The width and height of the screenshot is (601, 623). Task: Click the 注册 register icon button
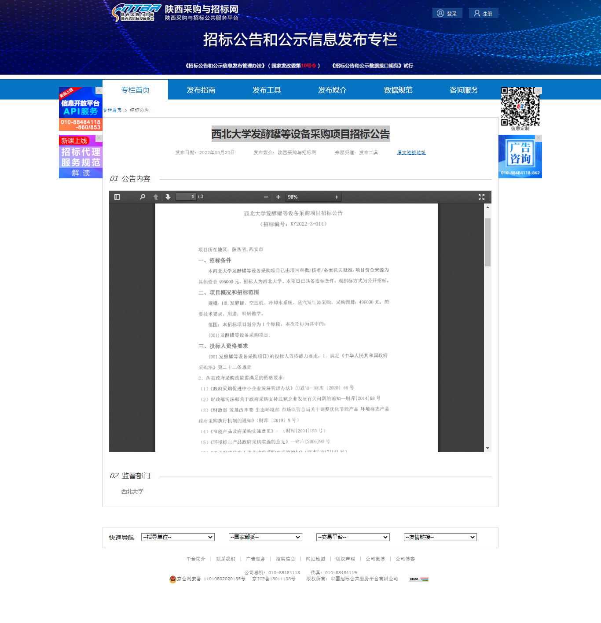483,13
